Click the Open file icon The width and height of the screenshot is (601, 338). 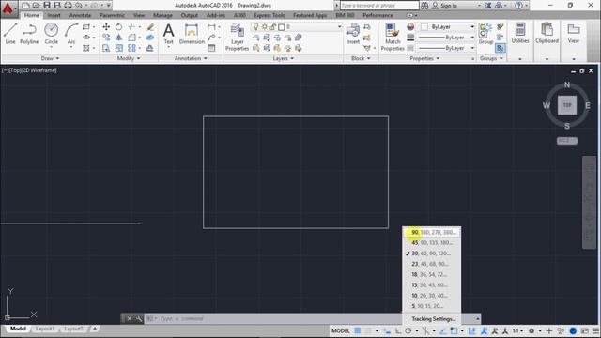[36, 6]
